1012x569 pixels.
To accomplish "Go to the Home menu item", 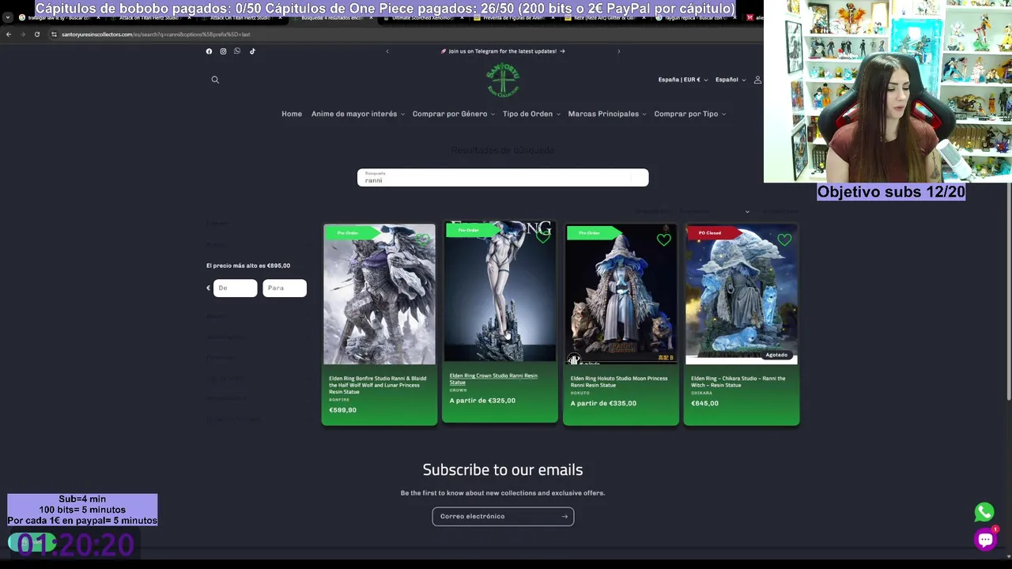I will (x=292, y=114).
